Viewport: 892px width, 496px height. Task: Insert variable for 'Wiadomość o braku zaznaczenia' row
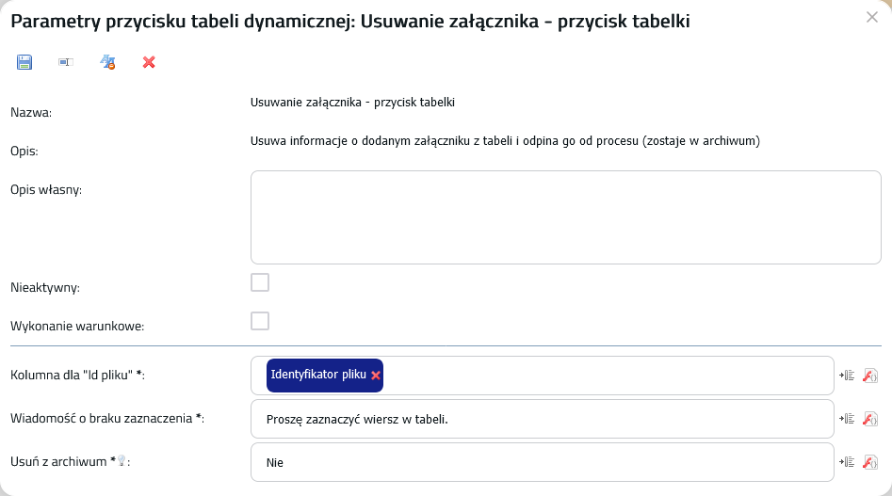[x=847, y=419]
